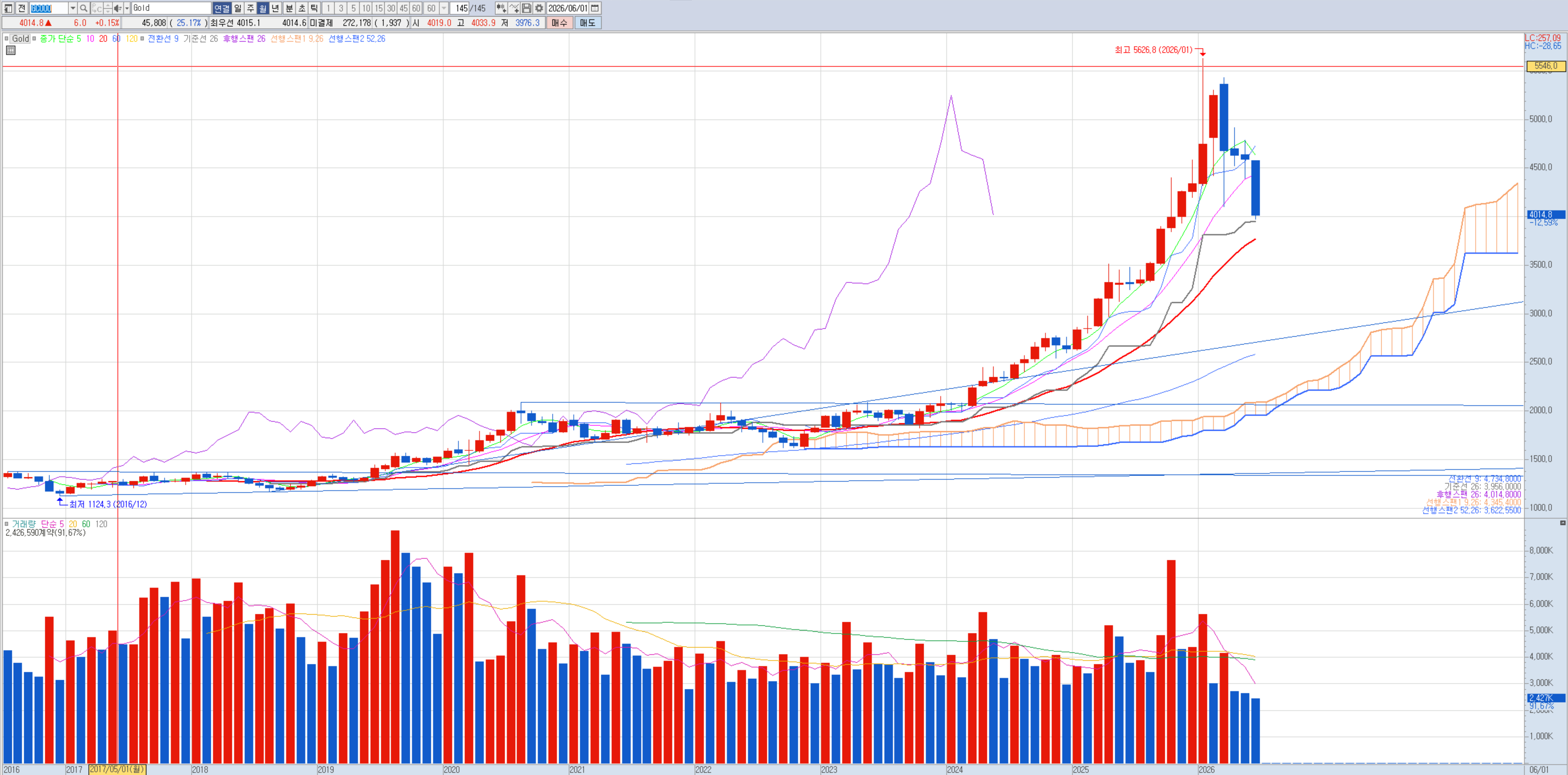Select the 년 yearly period
The image size is (1568, 775).
275,8
